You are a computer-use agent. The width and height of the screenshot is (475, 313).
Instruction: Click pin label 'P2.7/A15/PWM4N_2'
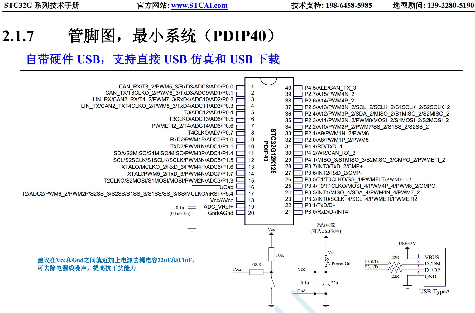point(329,94)
